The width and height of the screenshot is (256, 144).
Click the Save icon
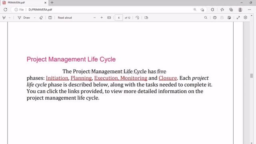[222, 18]
